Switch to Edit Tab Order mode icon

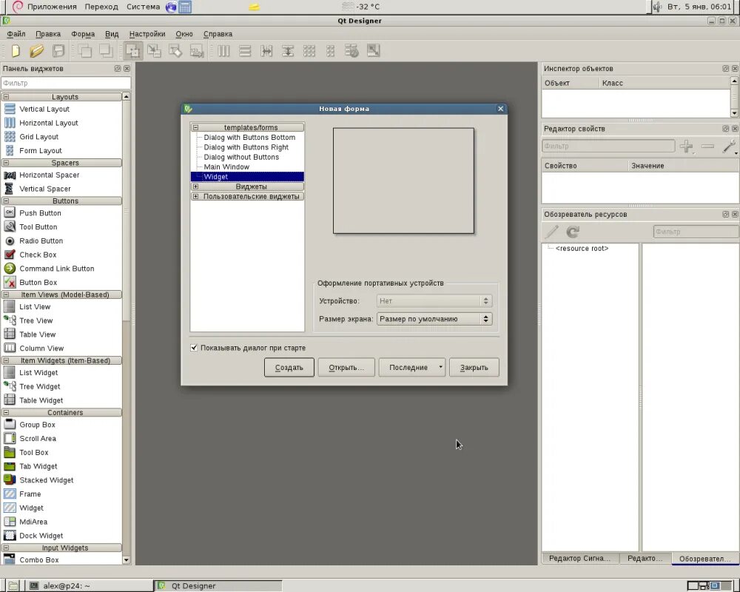coord(196,50)
